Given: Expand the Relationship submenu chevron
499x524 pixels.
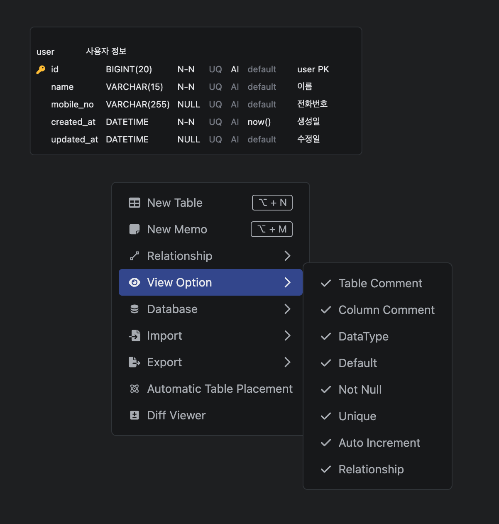Looking at the screenshot, I should coord(287,256).
